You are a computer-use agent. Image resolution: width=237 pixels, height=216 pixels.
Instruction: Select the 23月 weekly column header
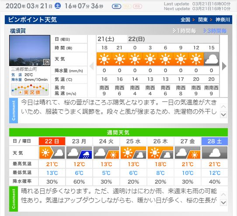(x=79, y=141)
